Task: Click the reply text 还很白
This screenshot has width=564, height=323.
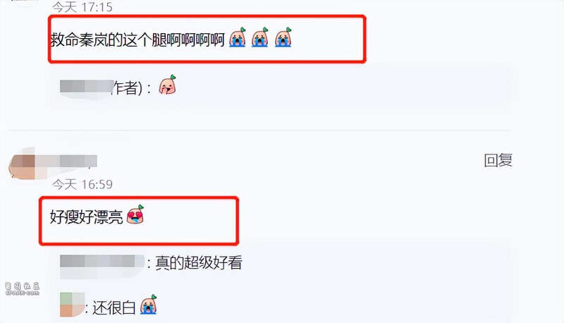Action: click(114, 307)
